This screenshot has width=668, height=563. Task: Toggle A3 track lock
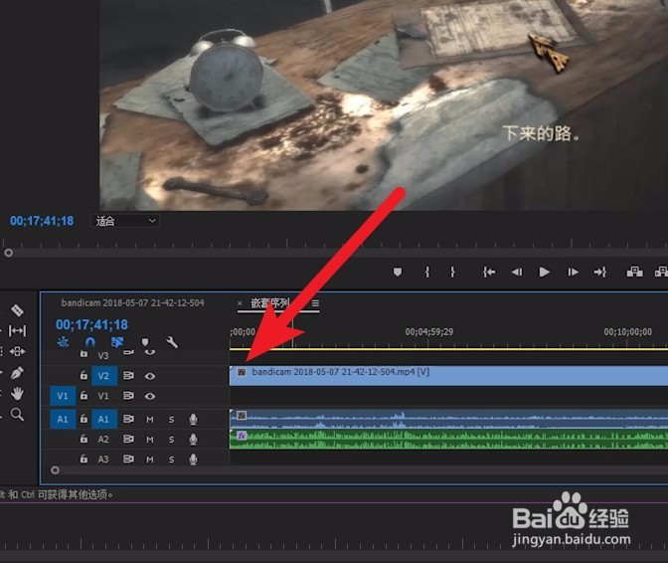tap(83, 459)
